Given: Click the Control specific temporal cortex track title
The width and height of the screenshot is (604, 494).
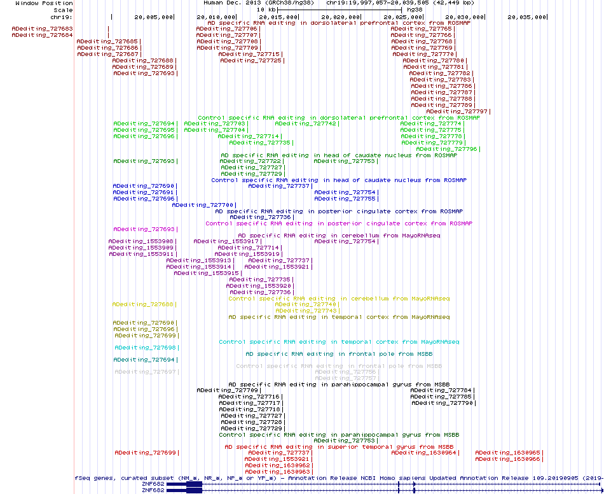Looking at the screenshot, I should 339,342.
